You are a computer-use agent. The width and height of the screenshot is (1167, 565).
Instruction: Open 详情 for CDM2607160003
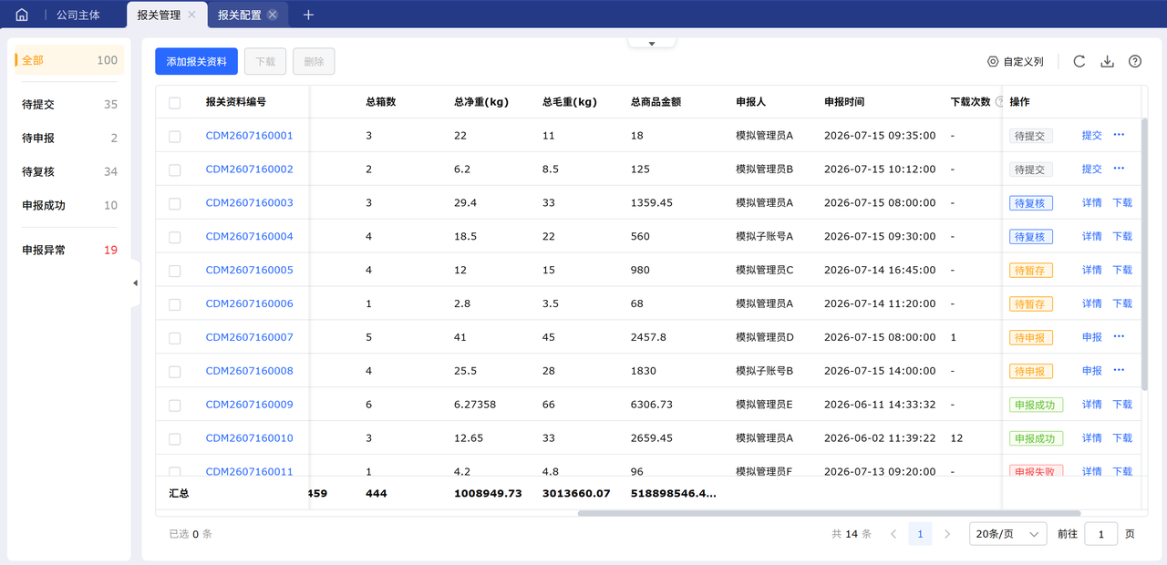point(1091,202)
